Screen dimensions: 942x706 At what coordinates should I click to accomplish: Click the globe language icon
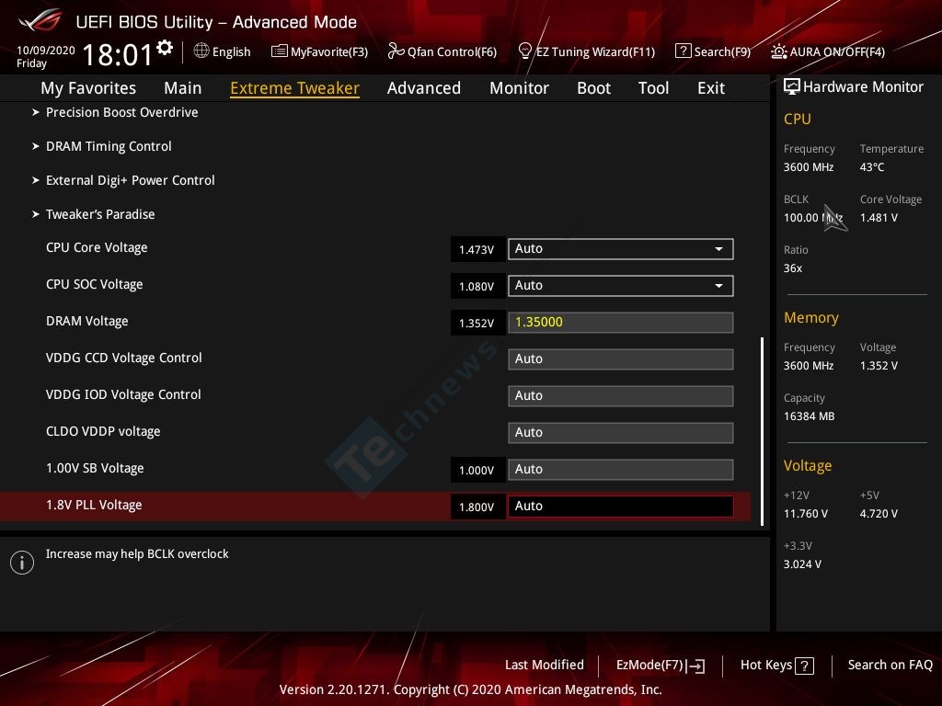click(x=201, y=51)
